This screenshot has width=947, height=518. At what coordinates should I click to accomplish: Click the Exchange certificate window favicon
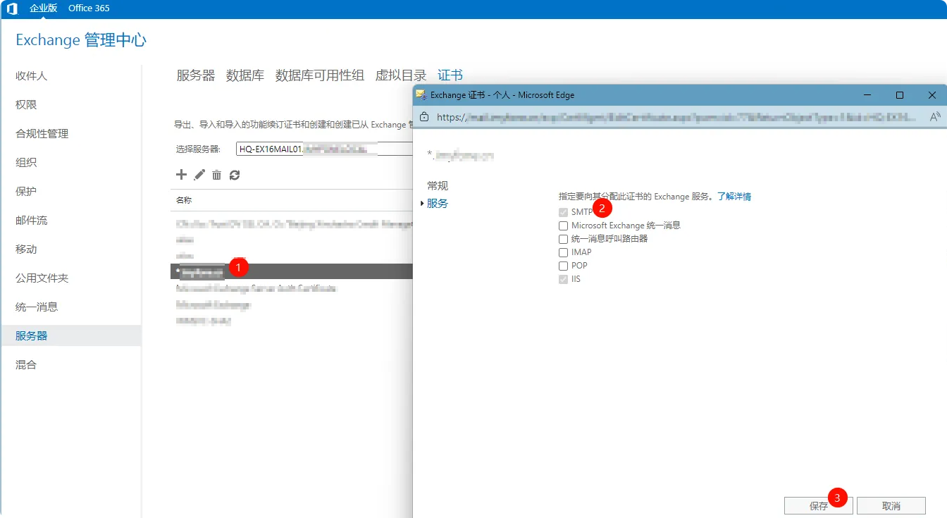pos(421,94)
